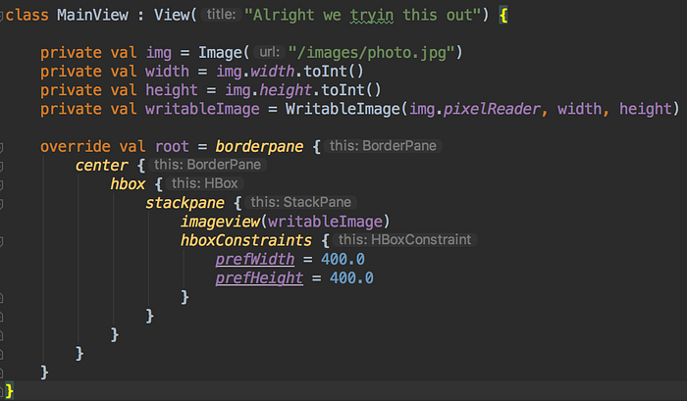Collapse the hboxConstraints block fold marker
The height and width of the screenshot is (401, 687).
tap(1, 241)
